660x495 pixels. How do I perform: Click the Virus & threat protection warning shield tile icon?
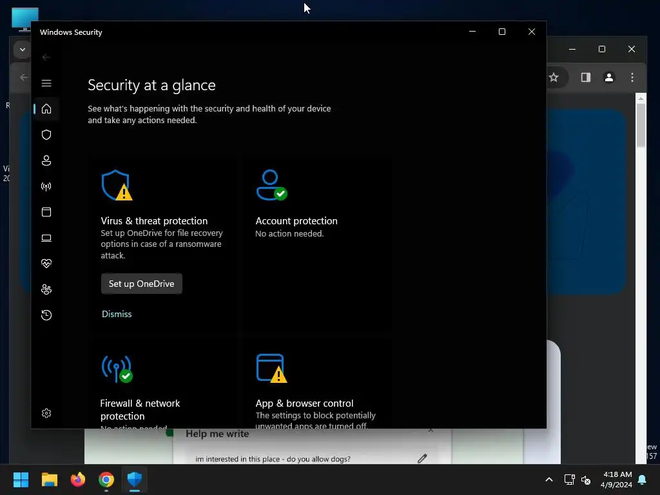coord(117,185)
